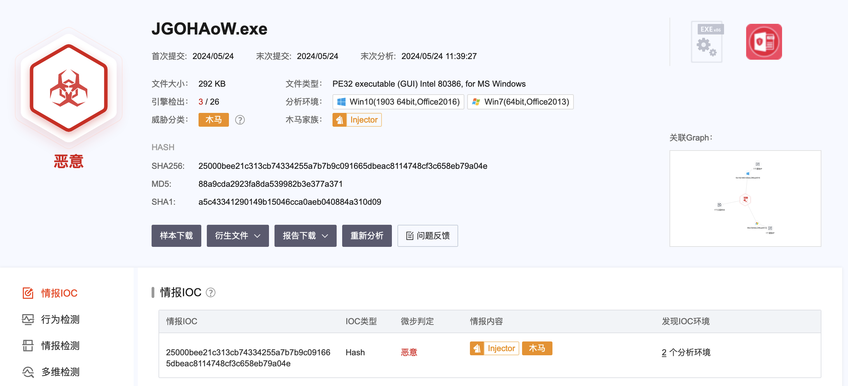The width and height of the screenshot is (848, 386).
Task: Click the engine detection count 3 / 26
Action: point(209,102)
